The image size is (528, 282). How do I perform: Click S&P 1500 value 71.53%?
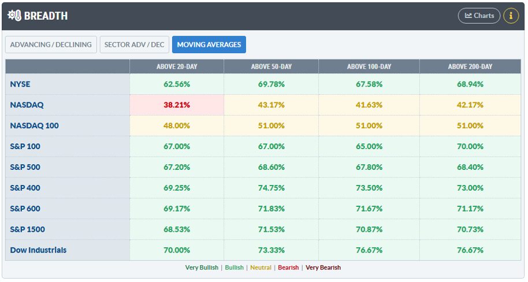coord(272,229)
